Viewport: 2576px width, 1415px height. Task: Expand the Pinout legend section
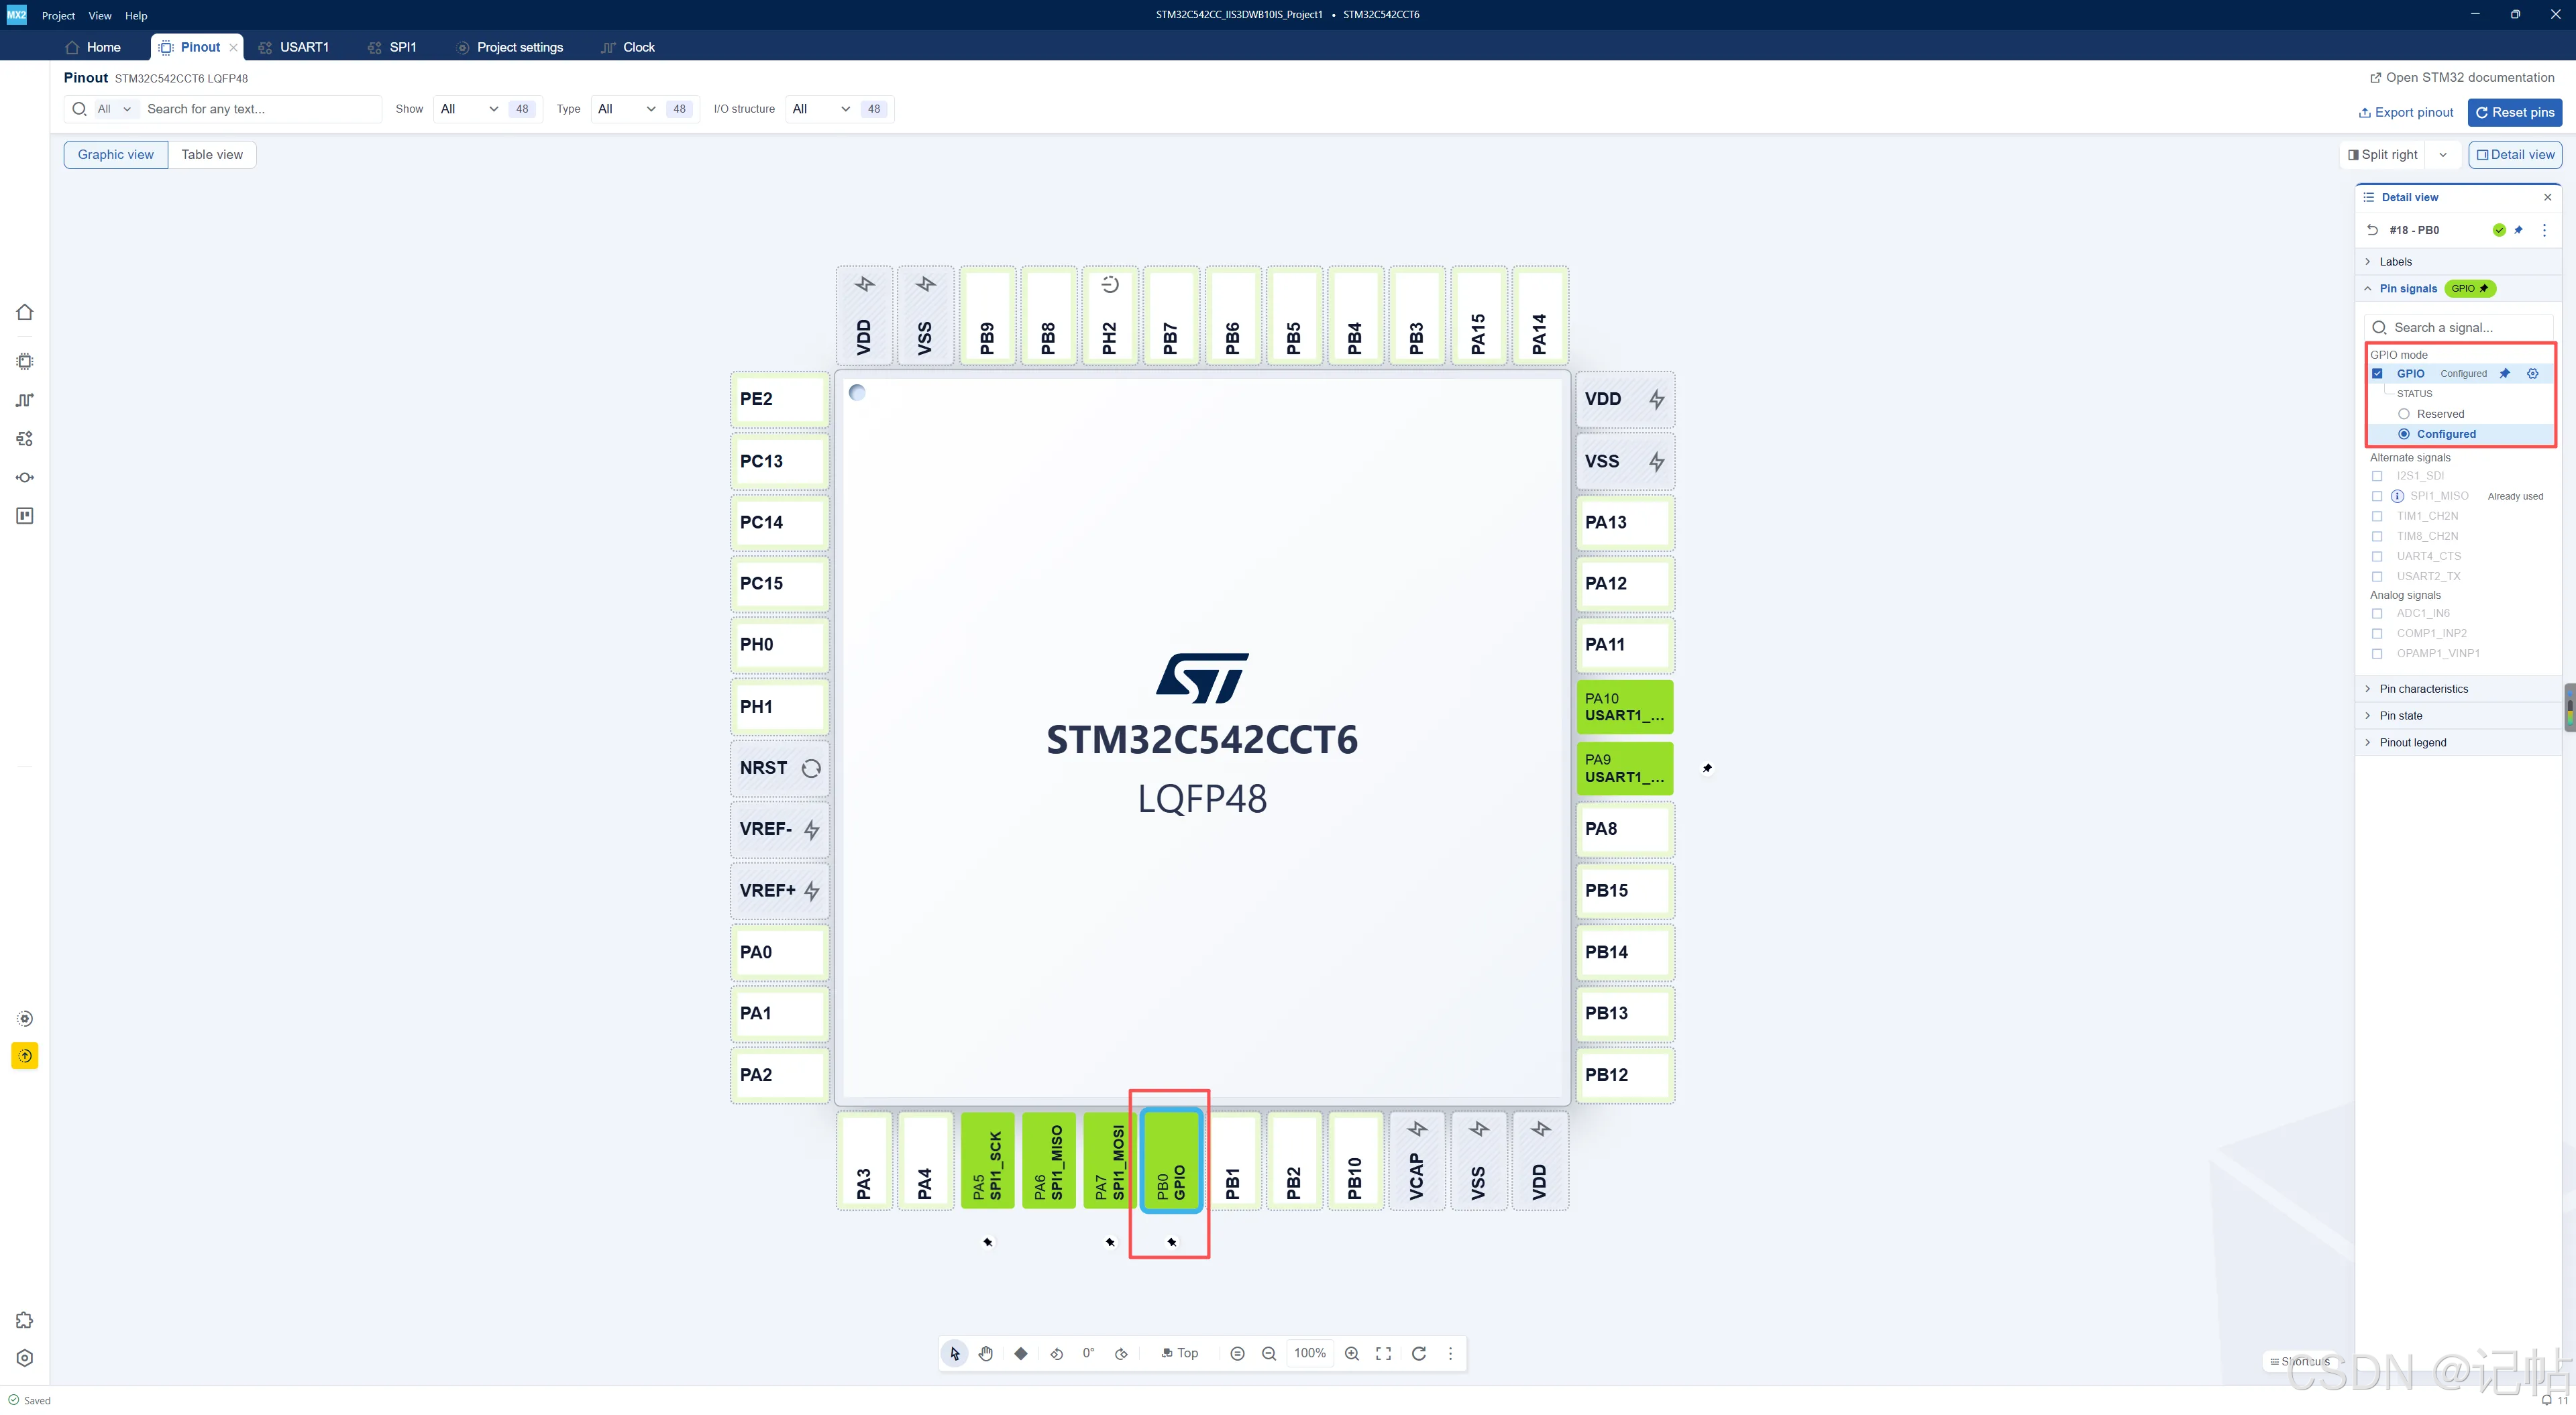click(2458, 742)
